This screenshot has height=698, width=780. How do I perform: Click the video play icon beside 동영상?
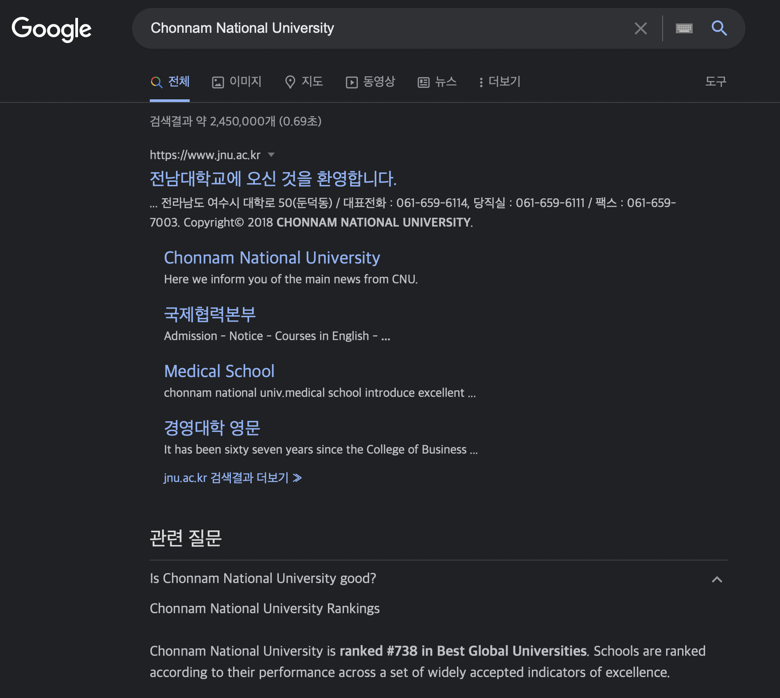pyautogui.click(x=351, y=82)
